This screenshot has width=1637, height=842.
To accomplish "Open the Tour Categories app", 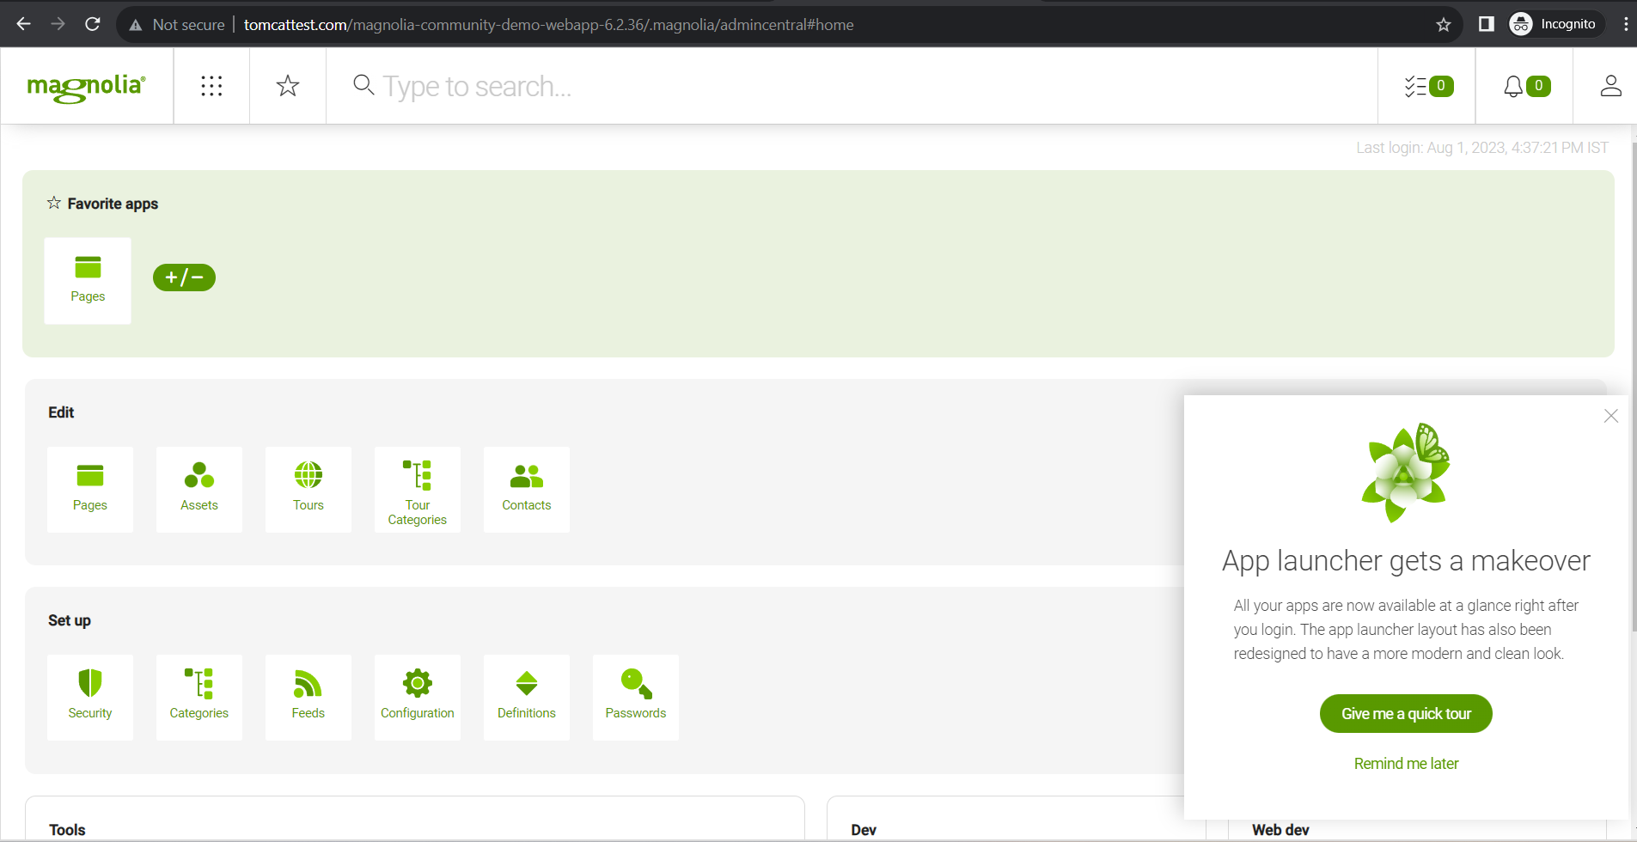I will coord(418,491).
